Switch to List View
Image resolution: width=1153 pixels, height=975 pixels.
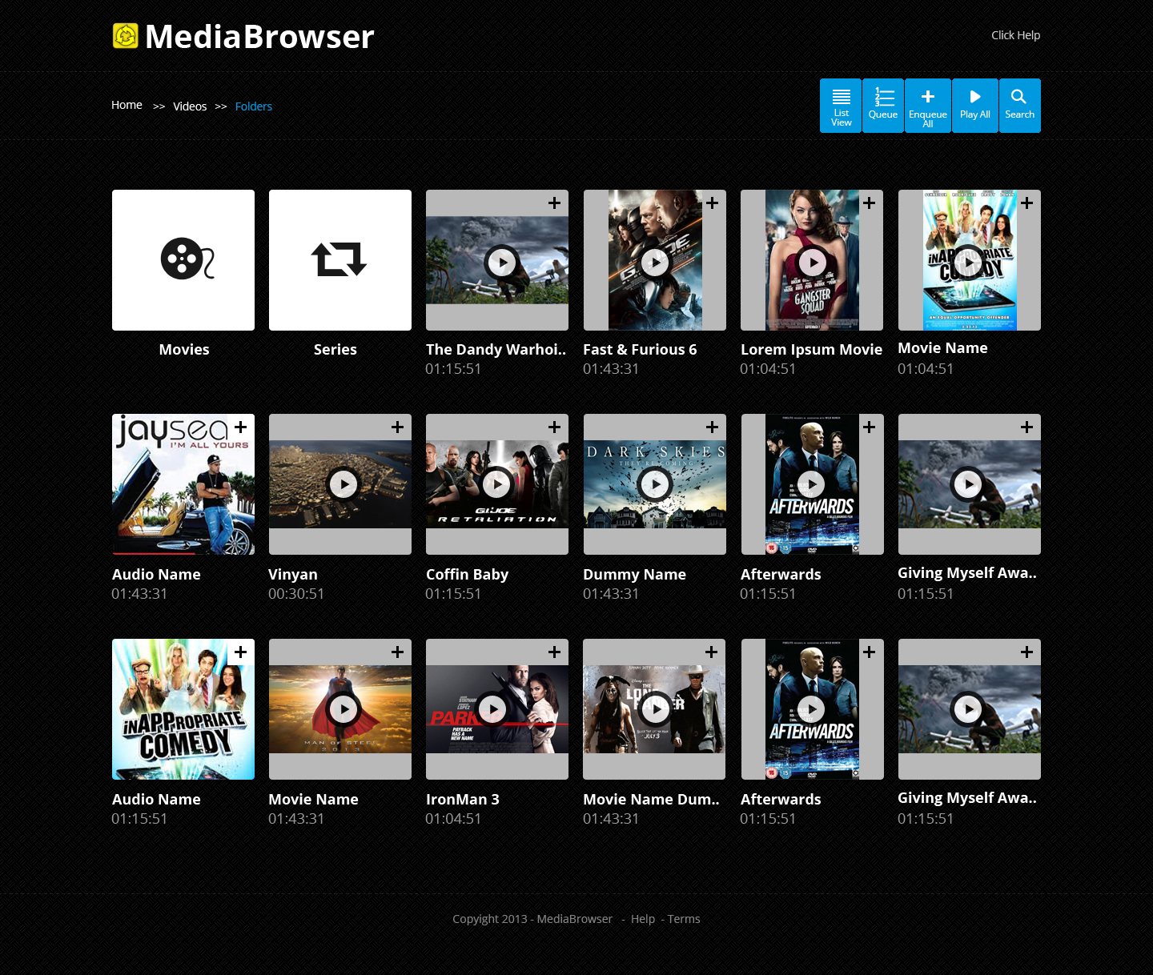click(841, 106)
